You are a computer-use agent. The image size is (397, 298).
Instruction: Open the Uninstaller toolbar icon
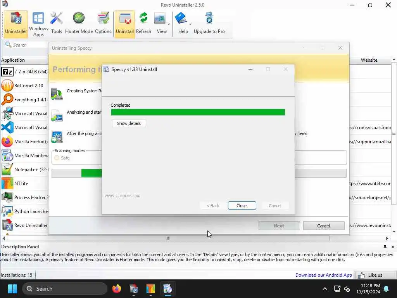(x=16, y=24)
